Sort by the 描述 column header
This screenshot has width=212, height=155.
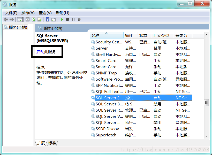pos(131,35)
